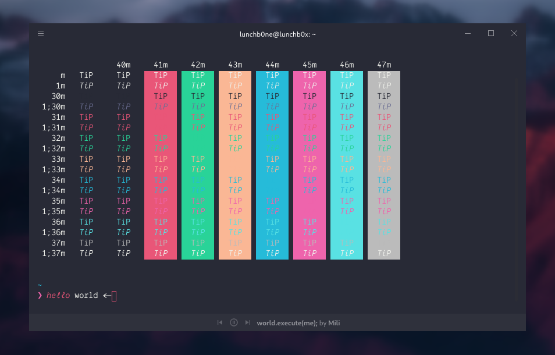Click the 47m column header
Image resolution: width=555 pixels, height=355 pixels.
tap(384, 65)
